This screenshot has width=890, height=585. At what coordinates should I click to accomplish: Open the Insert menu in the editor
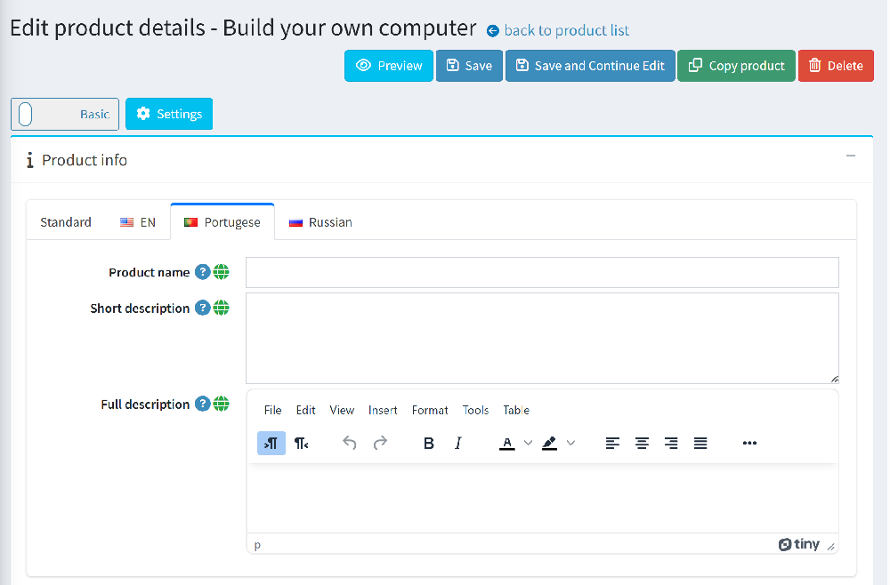383,410
